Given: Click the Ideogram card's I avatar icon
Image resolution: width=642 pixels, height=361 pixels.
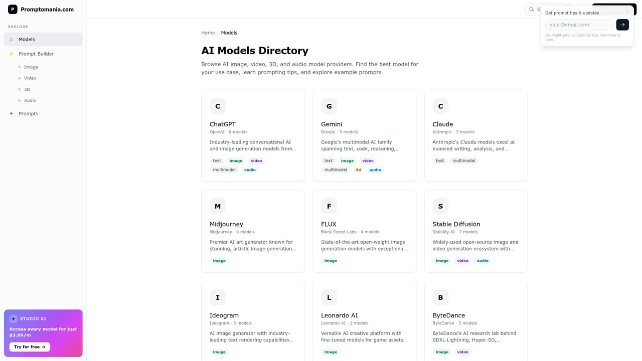Looking at the screenshot, I should pyautogui.click(x=218, y=297).
